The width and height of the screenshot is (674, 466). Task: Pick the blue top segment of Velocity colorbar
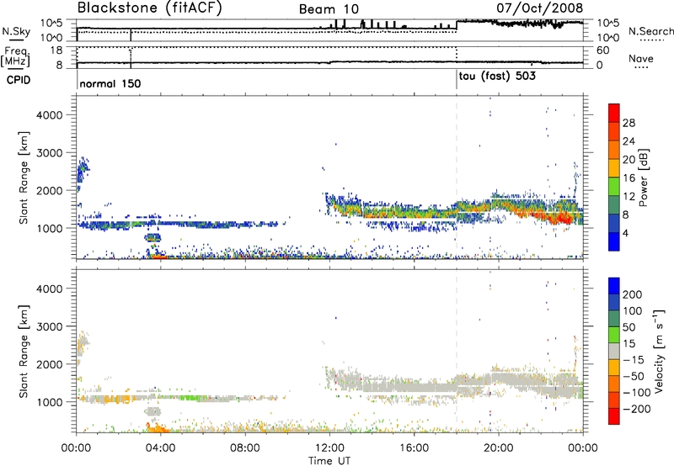click(614, 286)
